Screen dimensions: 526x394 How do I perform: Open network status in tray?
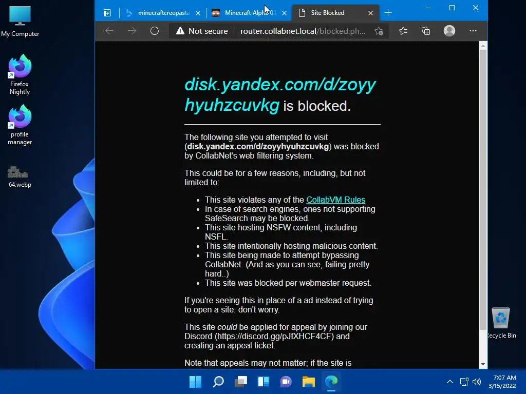coord(464,382)
